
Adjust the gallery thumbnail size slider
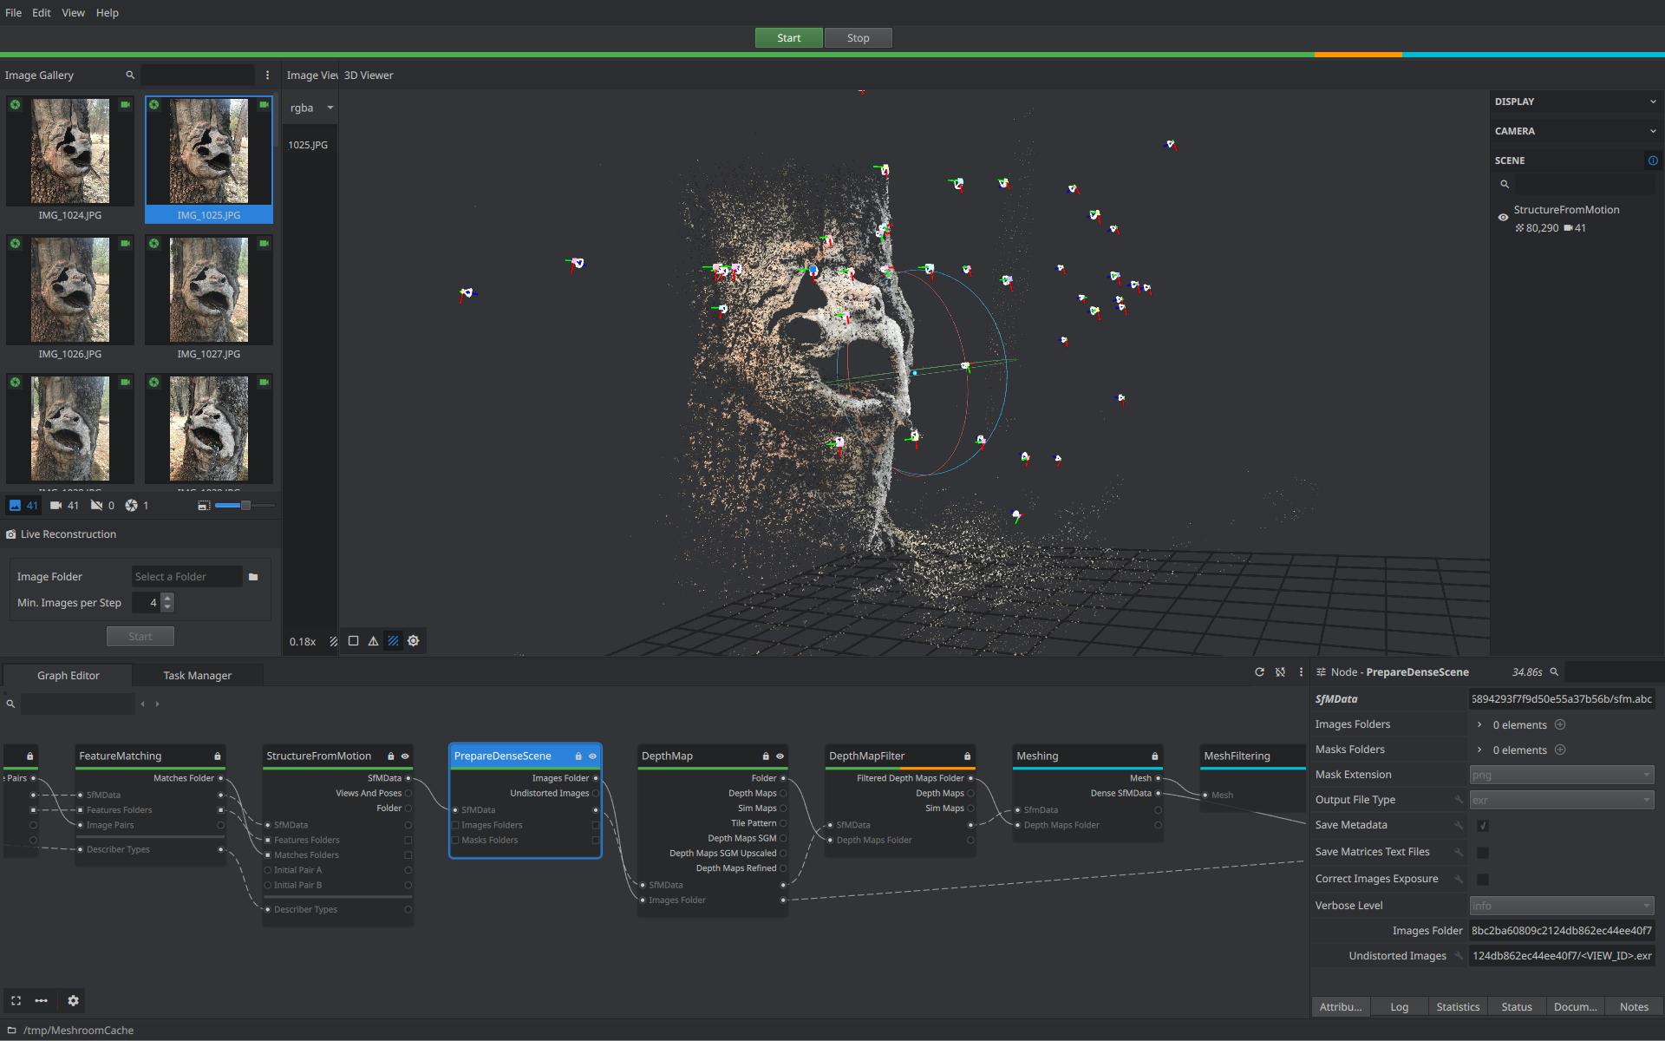click(245, 505)
